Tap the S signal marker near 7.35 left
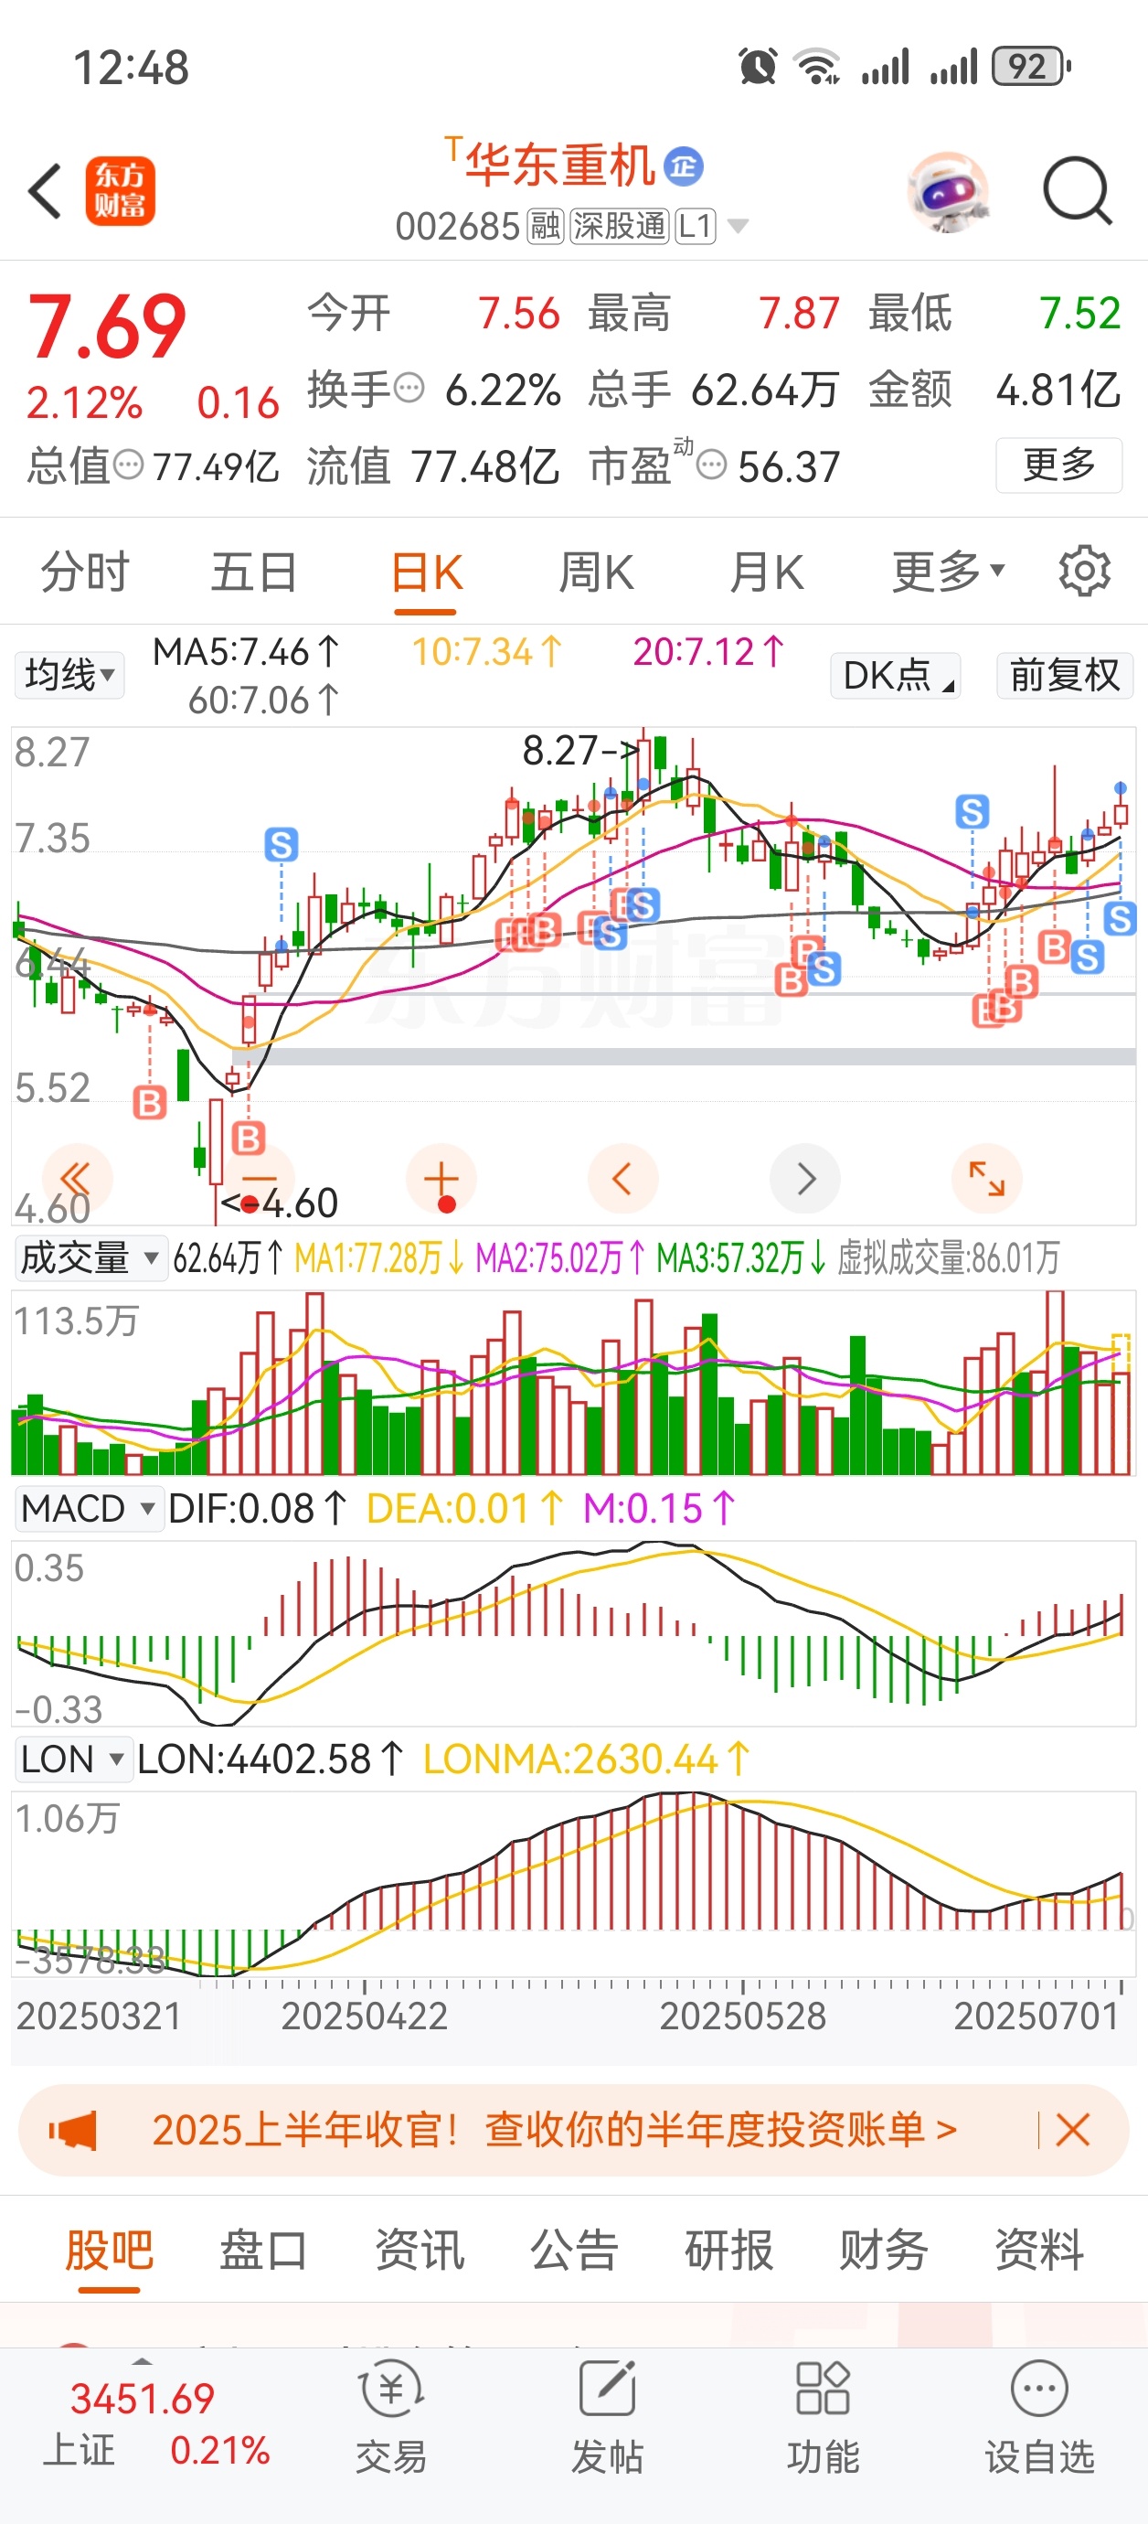Image resolution: width=1148 pixels, height=2524 pixels. pos(282,843)
